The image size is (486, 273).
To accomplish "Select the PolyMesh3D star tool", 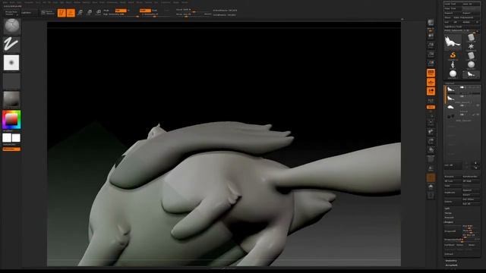I will pos(471,47).
